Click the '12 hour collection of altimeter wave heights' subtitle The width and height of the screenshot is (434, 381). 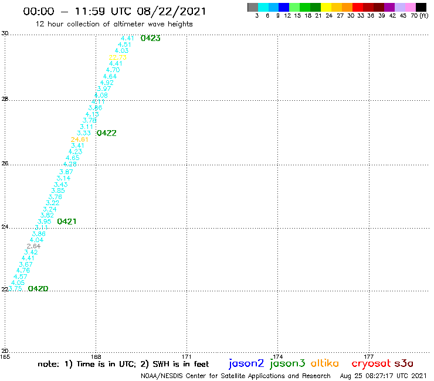114,24
